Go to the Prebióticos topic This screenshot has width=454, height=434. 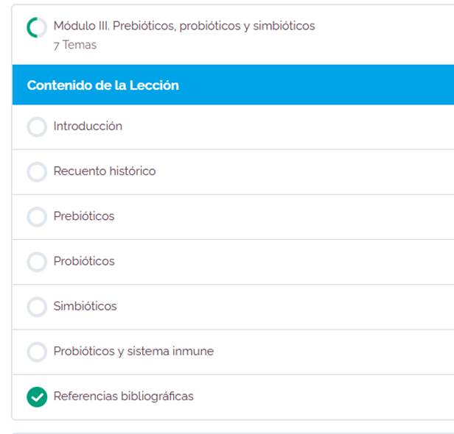click(84, 216)
